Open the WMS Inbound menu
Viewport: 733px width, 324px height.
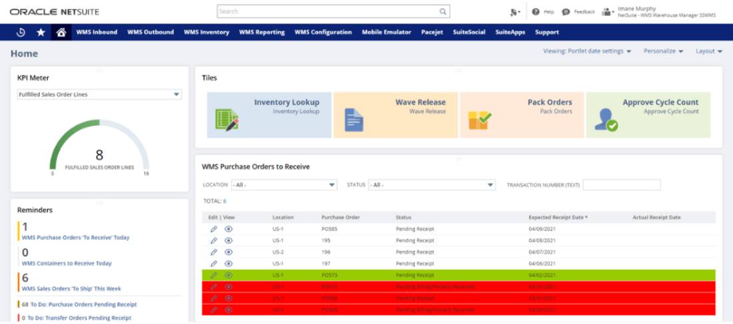[97, 32]
